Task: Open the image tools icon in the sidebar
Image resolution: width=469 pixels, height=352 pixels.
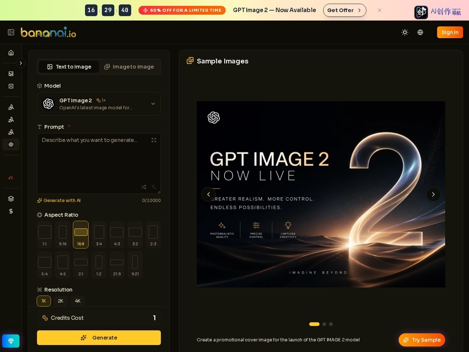Action: click(11, 74)
